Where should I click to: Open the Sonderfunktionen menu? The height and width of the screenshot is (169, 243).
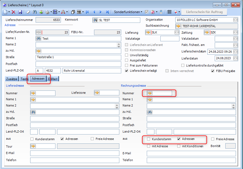pos(128,12)
